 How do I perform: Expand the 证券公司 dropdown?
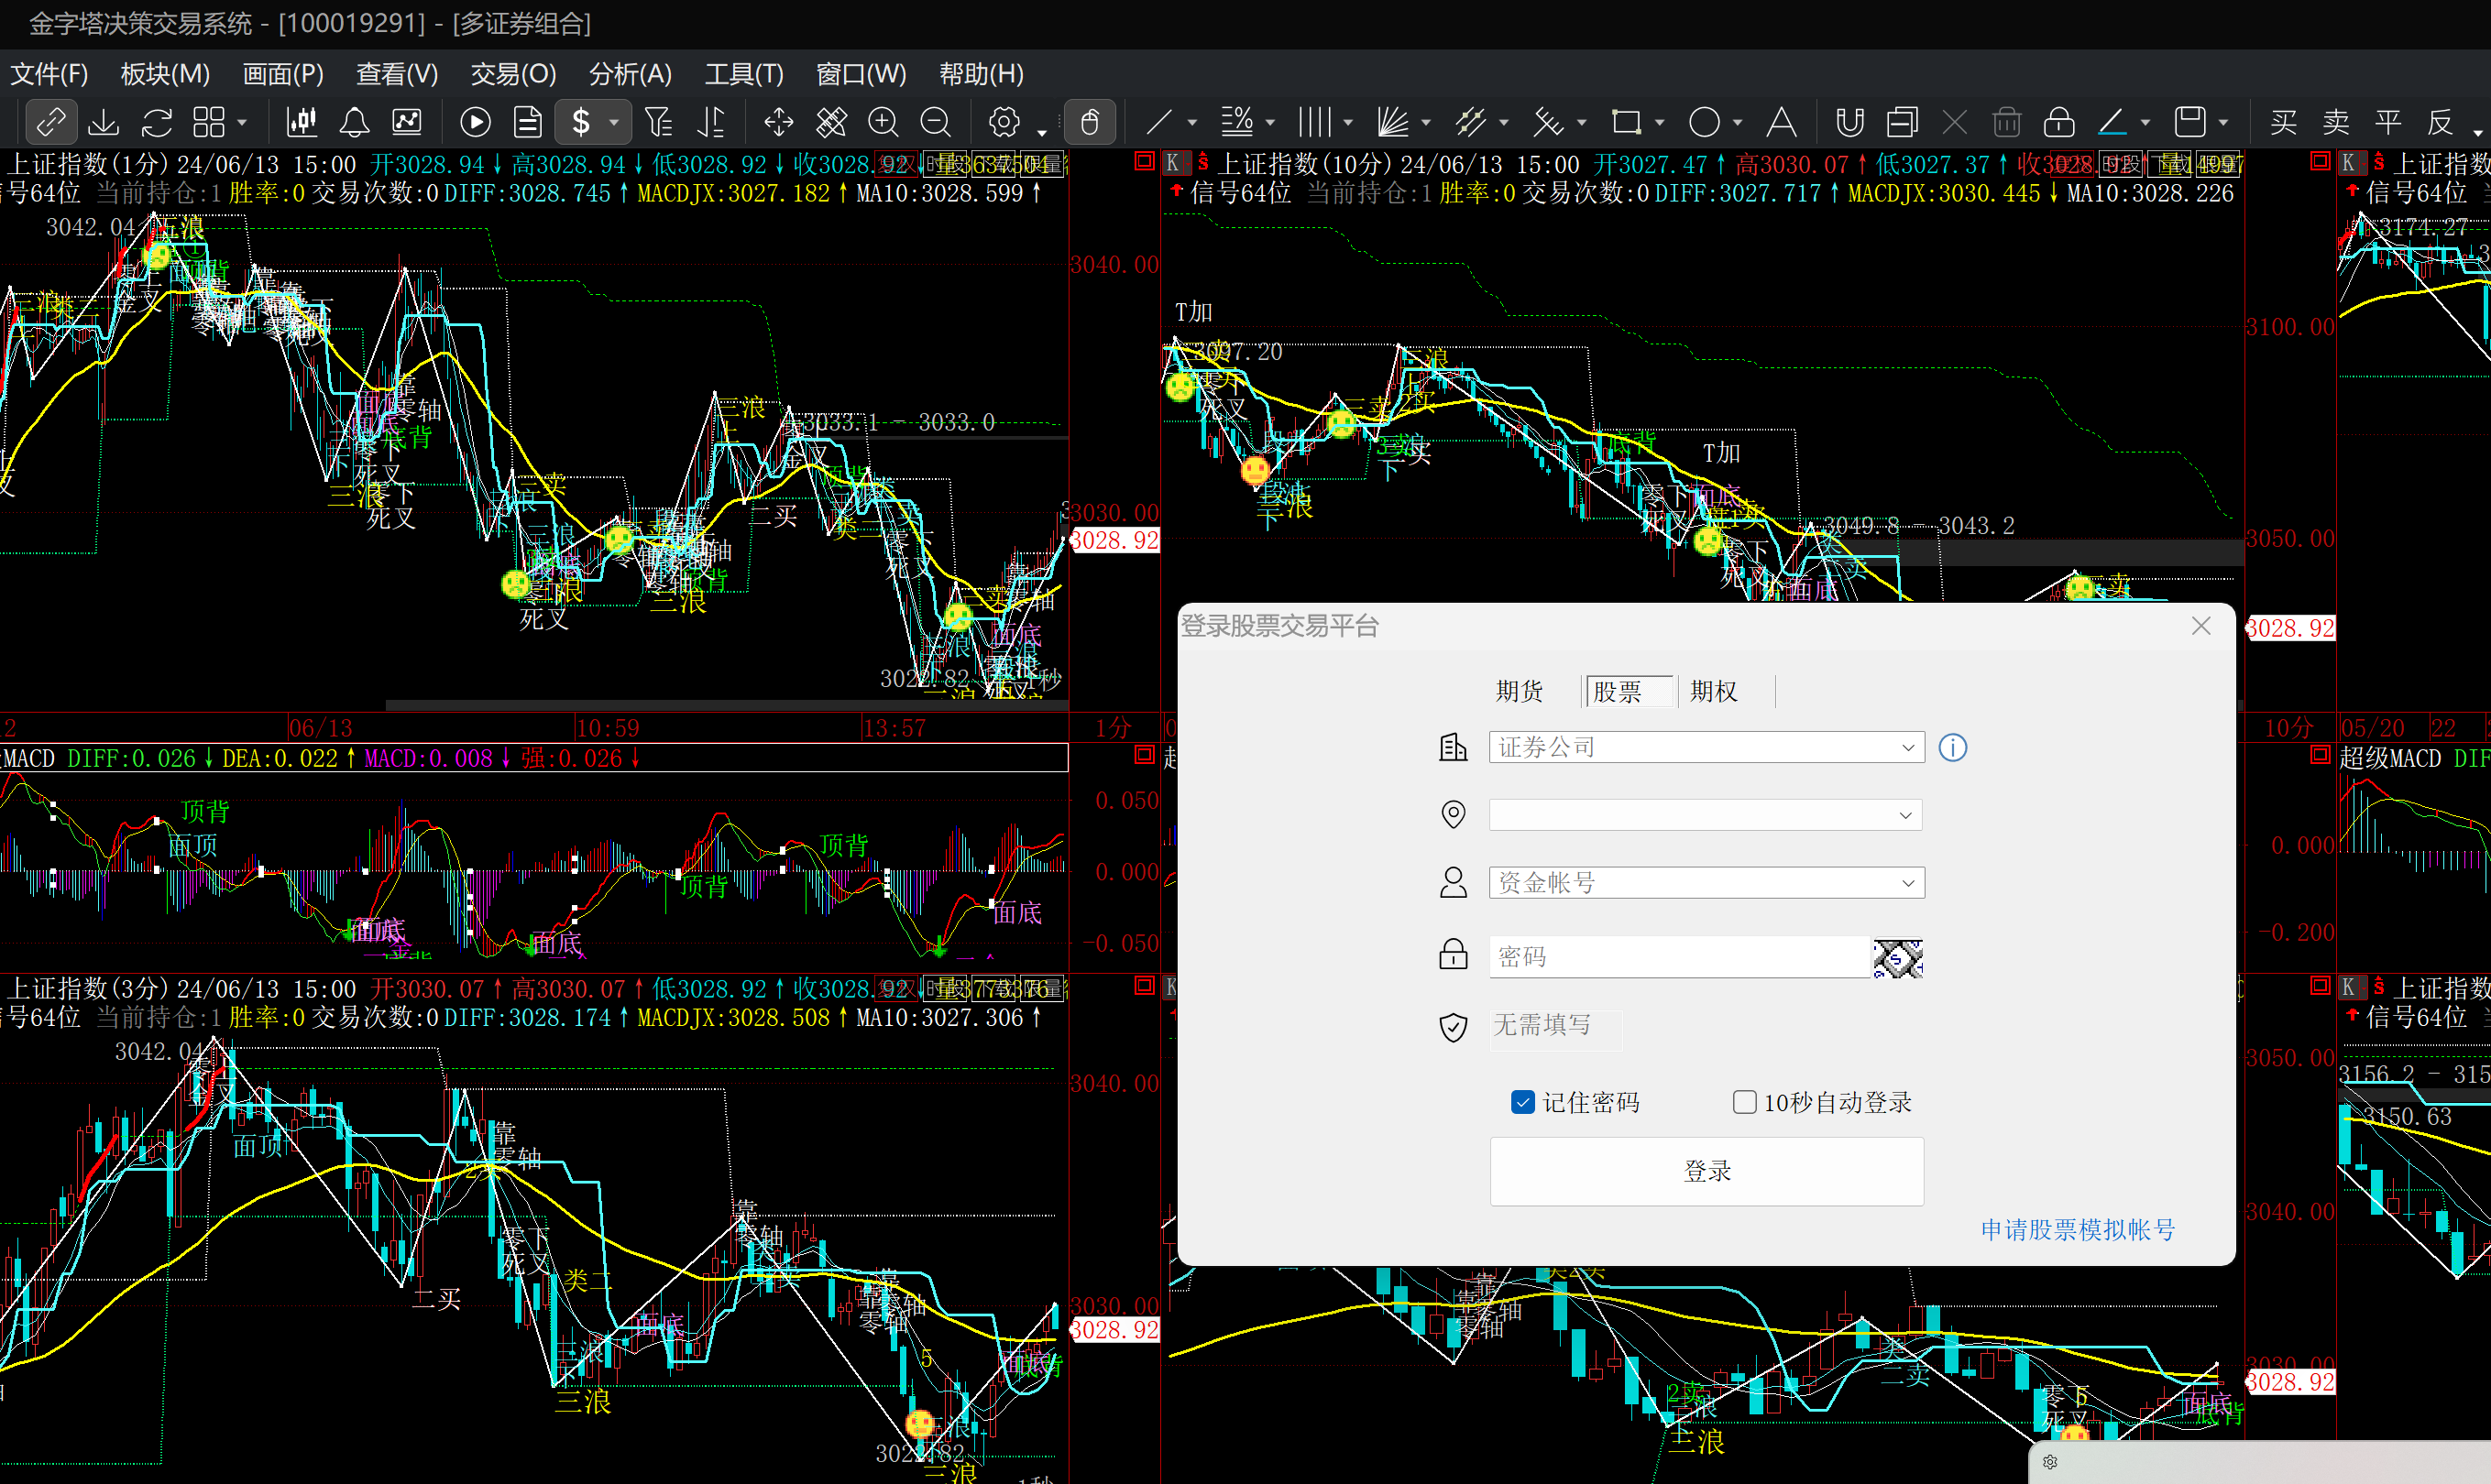(1706, 747)
